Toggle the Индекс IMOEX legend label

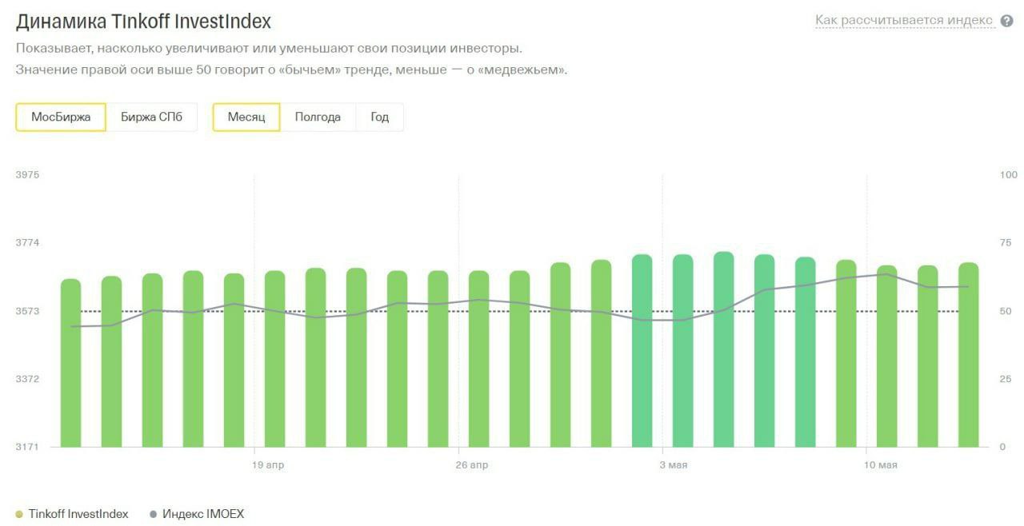(203, 514)
